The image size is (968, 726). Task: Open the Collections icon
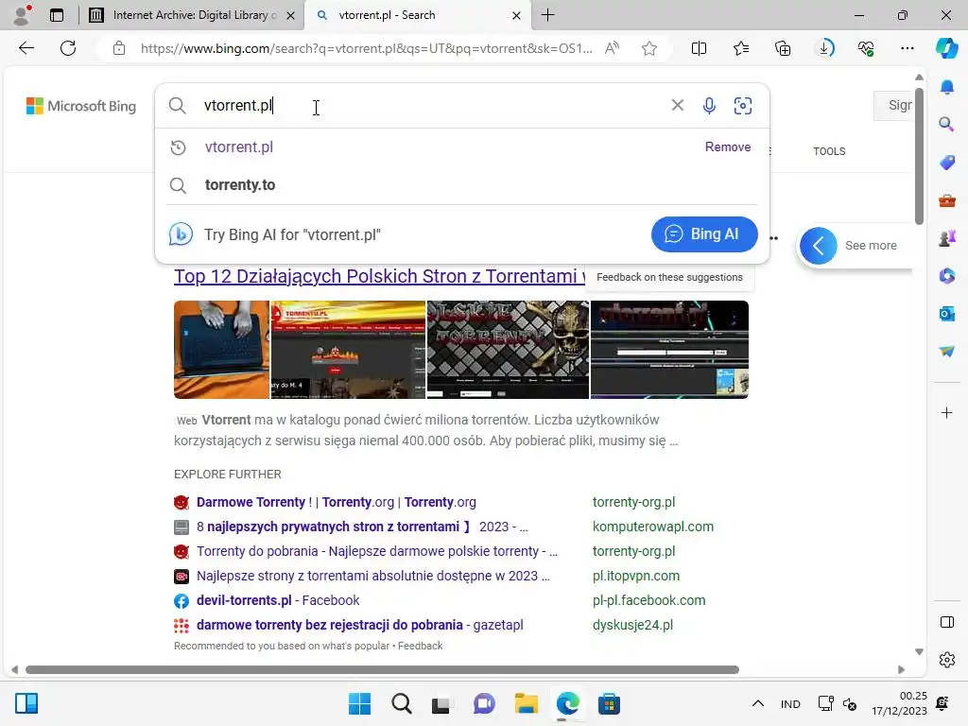coord(782,48)
